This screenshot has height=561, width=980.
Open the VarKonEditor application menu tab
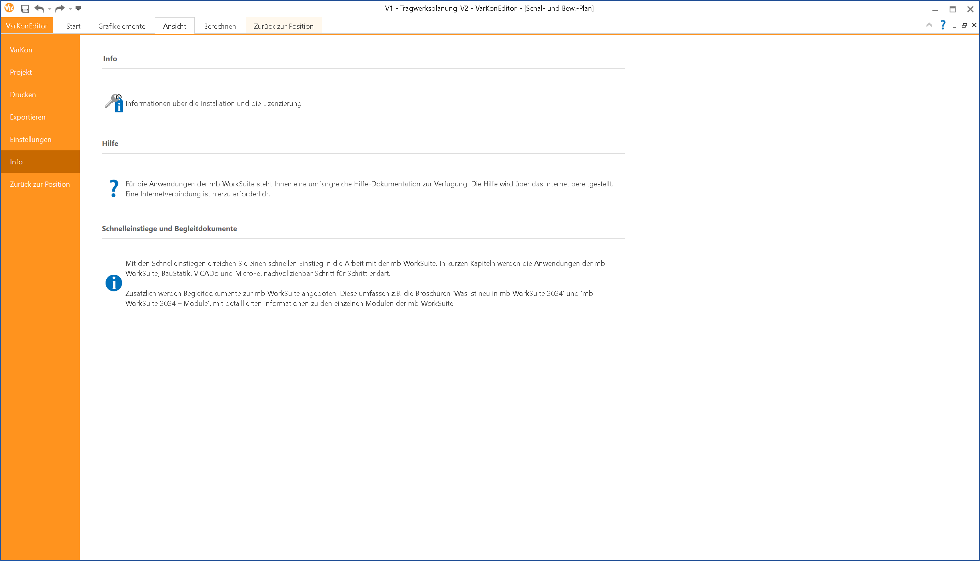click(27, 26)
